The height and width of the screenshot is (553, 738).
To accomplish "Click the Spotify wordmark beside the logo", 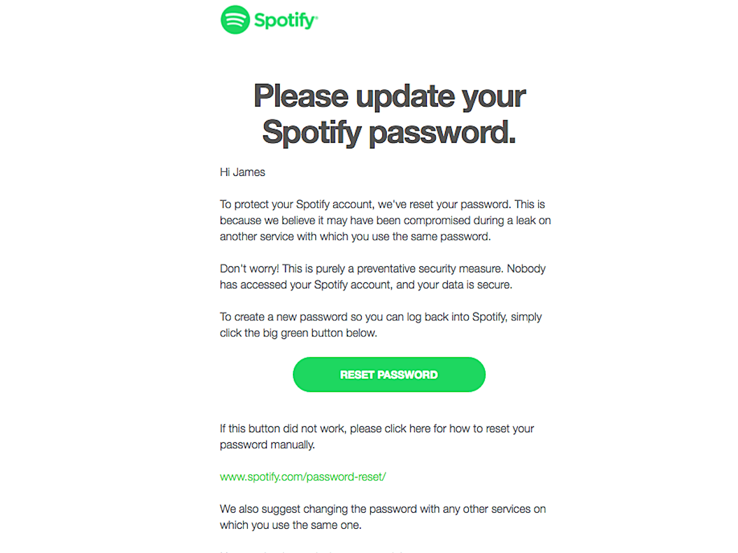I will [x=286, y=21].
